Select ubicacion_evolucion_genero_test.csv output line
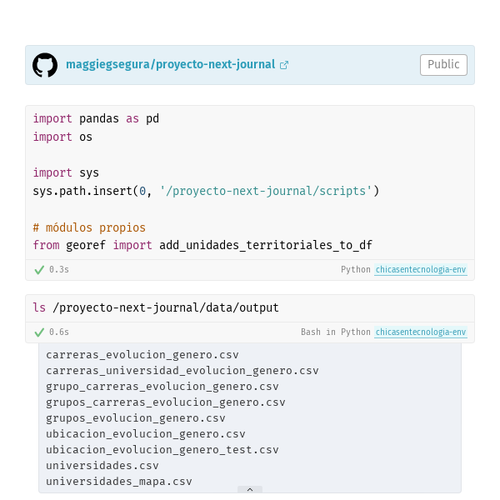 (162, 450)
